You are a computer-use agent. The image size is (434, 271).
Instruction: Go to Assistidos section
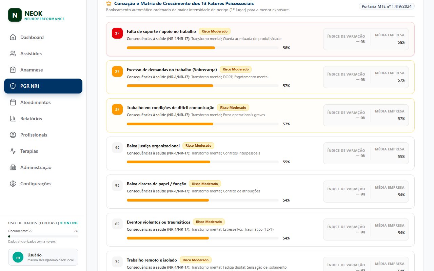tap(43, 54)
